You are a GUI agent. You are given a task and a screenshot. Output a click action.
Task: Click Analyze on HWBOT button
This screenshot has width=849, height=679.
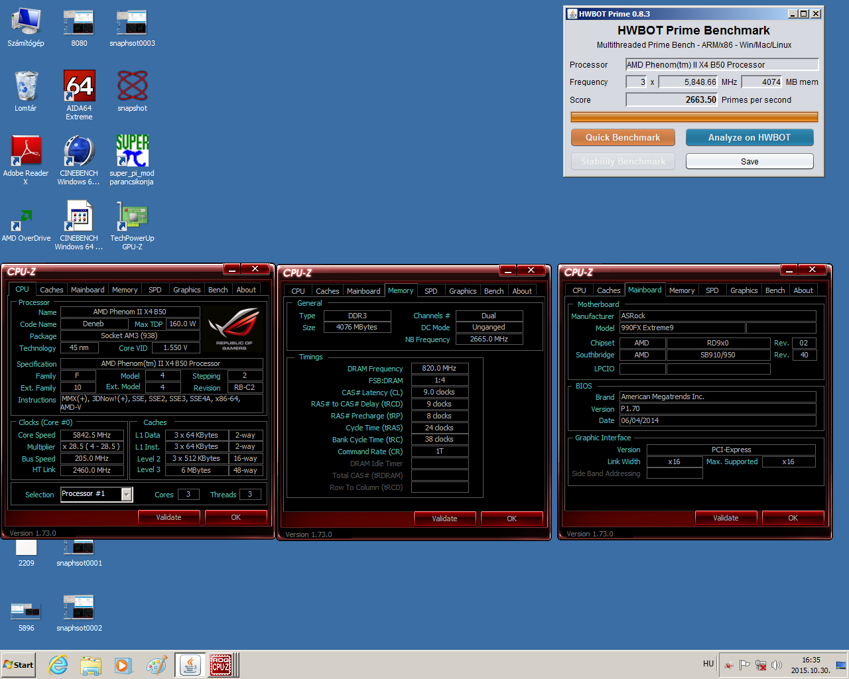click(750, 137)
